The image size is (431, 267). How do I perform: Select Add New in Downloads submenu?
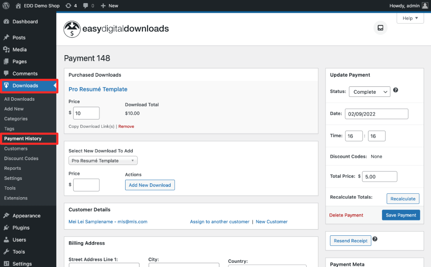click(x=14, y=109)
